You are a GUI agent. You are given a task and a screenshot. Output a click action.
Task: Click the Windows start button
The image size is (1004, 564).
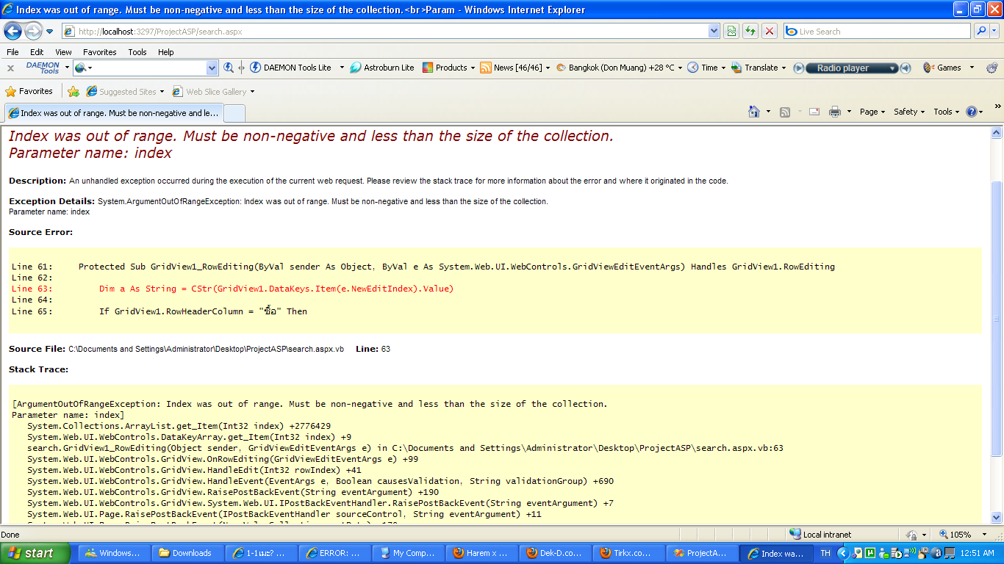pyautogui.click(x=35, y=553)
